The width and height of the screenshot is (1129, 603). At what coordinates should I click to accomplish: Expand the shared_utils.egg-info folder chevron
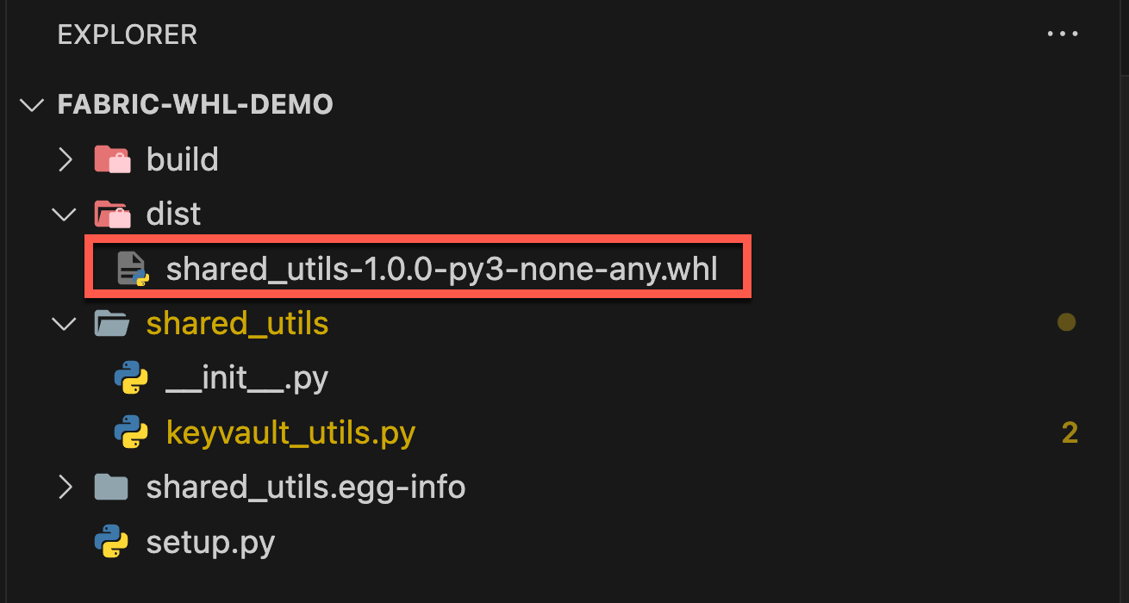[x=65, y=488]
